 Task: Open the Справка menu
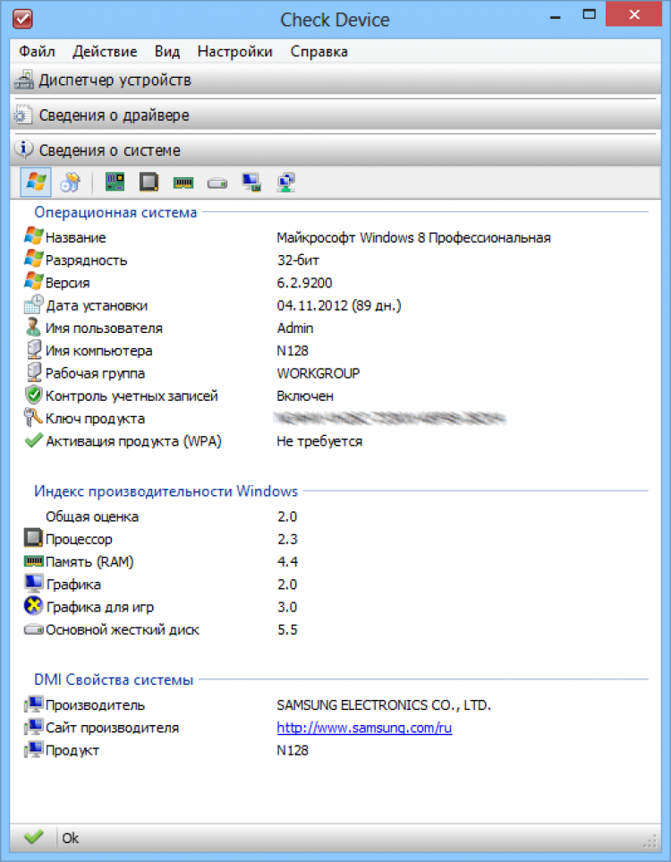pyautogui.click(x=319, y=52)
